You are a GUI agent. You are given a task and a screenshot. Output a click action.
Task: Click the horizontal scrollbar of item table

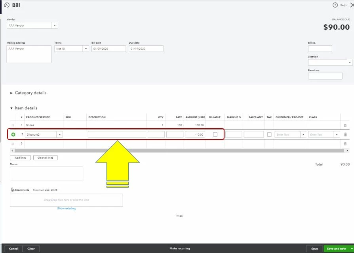tap(179, 151)
